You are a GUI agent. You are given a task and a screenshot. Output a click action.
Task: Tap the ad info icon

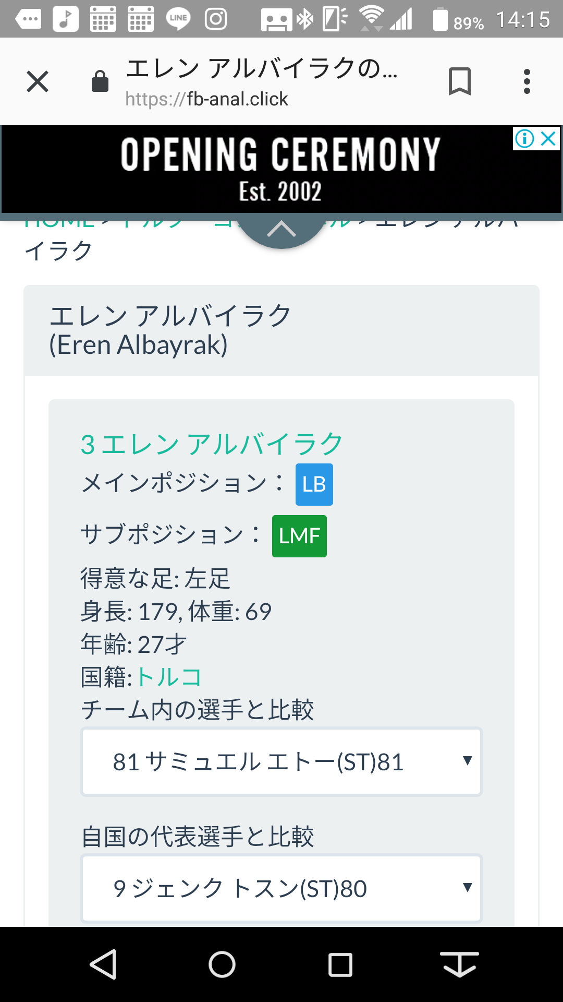[x=524, y=139]
